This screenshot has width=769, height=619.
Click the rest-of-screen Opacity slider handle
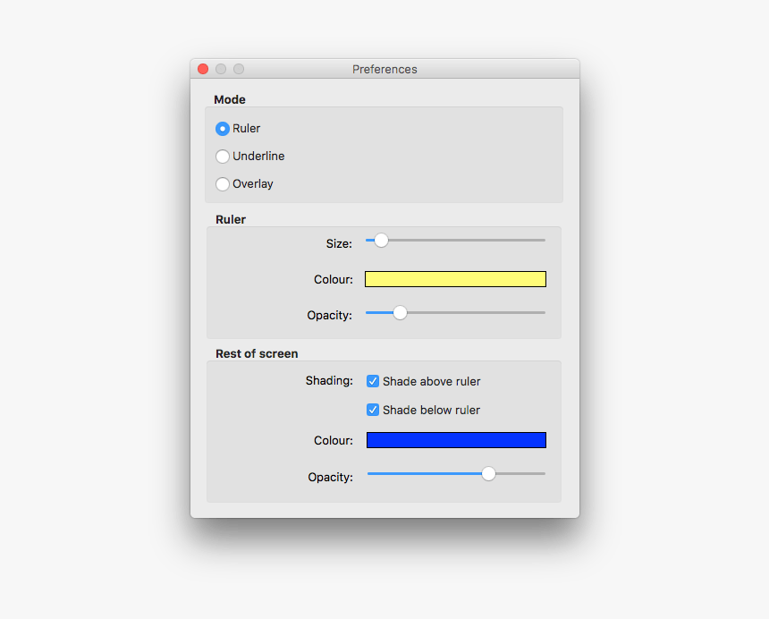(488, 473)
